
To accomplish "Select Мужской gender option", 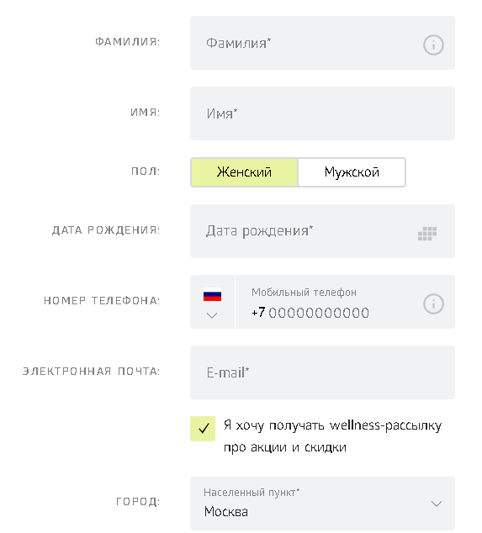I will point(352,172).
